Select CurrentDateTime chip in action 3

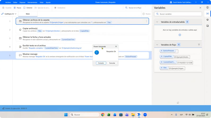[x=68, y=40]
